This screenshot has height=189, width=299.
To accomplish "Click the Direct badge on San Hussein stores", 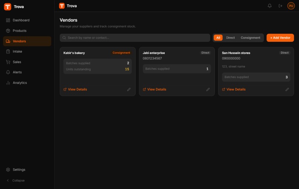I will pyautogui.click(x=285, y=53).
